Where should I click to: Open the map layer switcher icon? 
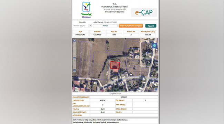pyautogui.click(x=154, y=45)
